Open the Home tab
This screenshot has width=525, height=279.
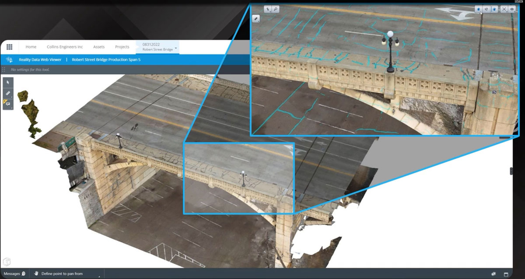click(31, 47)
